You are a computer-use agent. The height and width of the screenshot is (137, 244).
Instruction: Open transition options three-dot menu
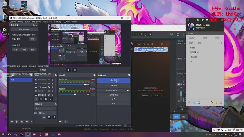54,117
